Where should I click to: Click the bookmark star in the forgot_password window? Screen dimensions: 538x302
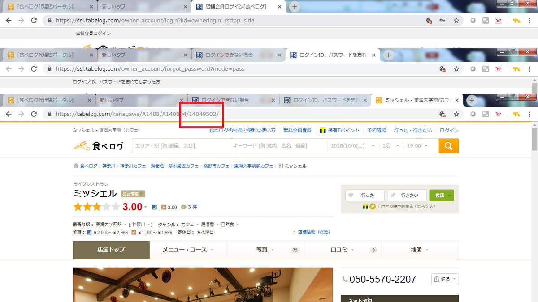456,69
